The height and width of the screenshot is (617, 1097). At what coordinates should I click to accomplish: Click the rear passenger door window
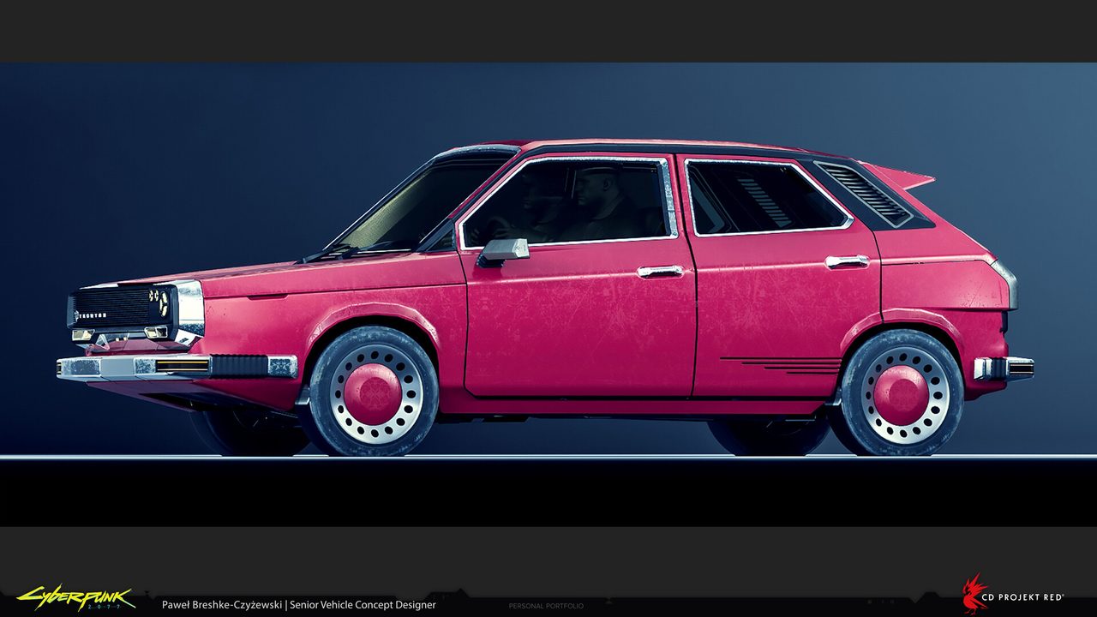(x=763, y=198)
